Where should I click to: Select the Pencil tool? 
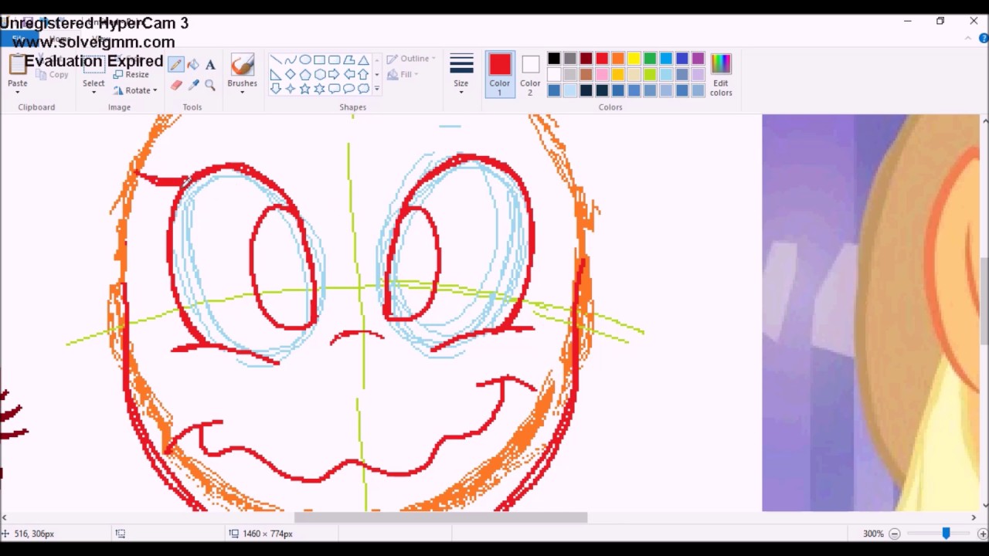point(176,65)
